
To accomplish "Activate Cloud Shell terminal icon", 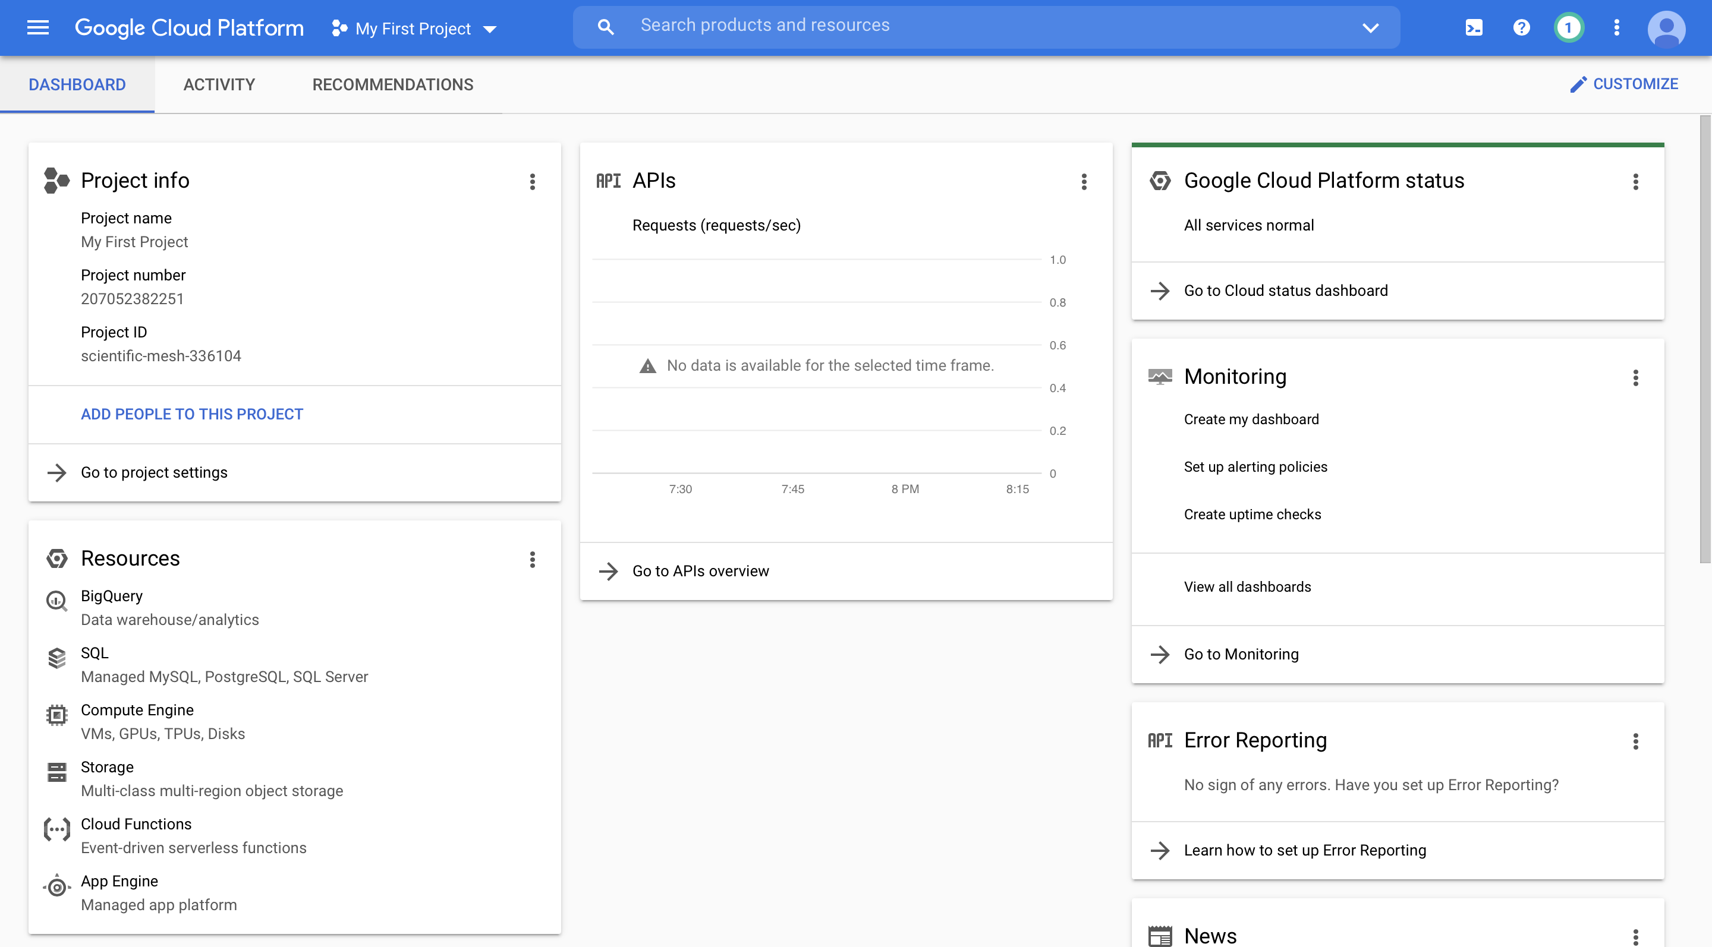I will pos(1474,28).
